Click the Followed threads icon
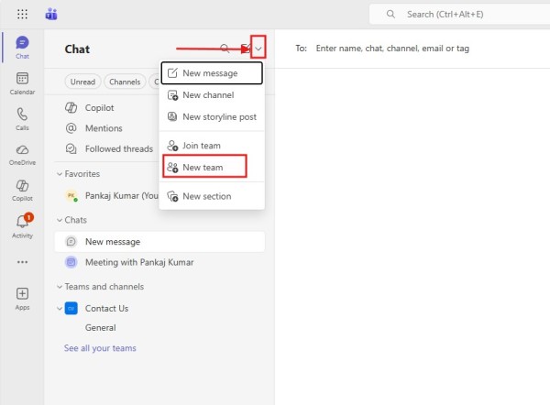The width and height of the screenshot is (550, 405). coord(71,148)
